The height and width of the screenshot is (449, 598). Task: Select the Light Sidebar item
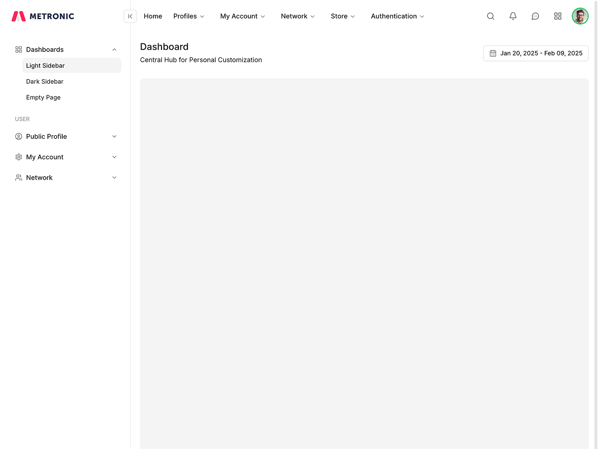pyautogui.click(x=45, y=65)
